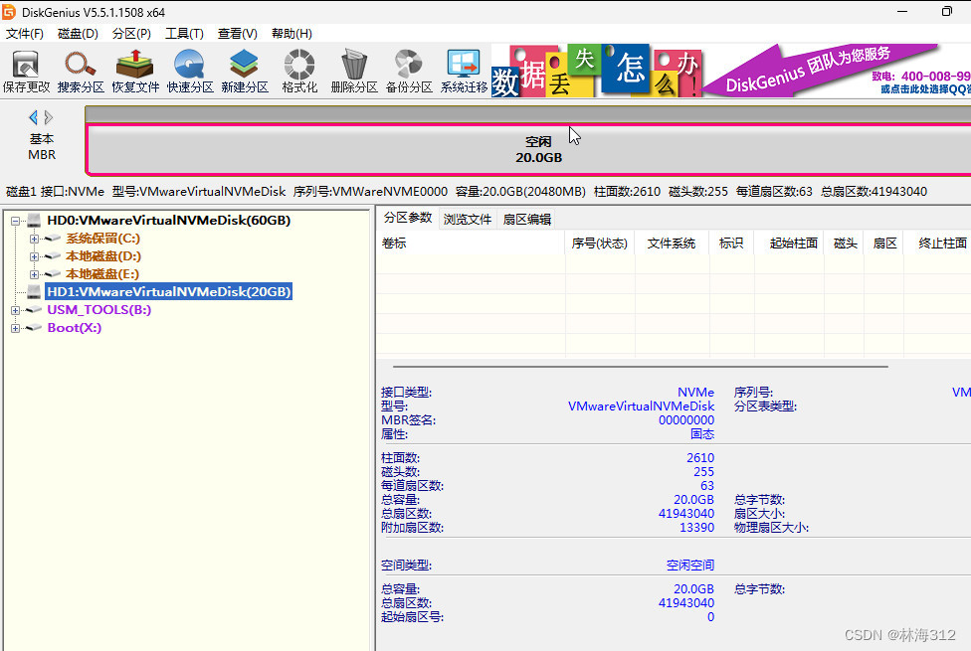
Task: Select the 本地磁盘(E:) partition label
Action: click(102, 274)
